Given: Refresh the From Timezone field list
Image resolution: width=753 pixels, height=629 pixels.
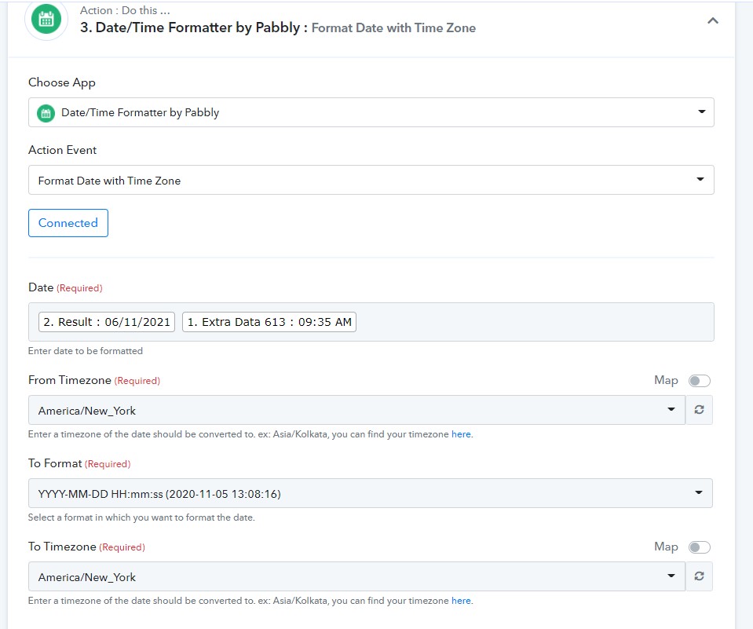Looking at the screenshot, I should pos(699,410).
